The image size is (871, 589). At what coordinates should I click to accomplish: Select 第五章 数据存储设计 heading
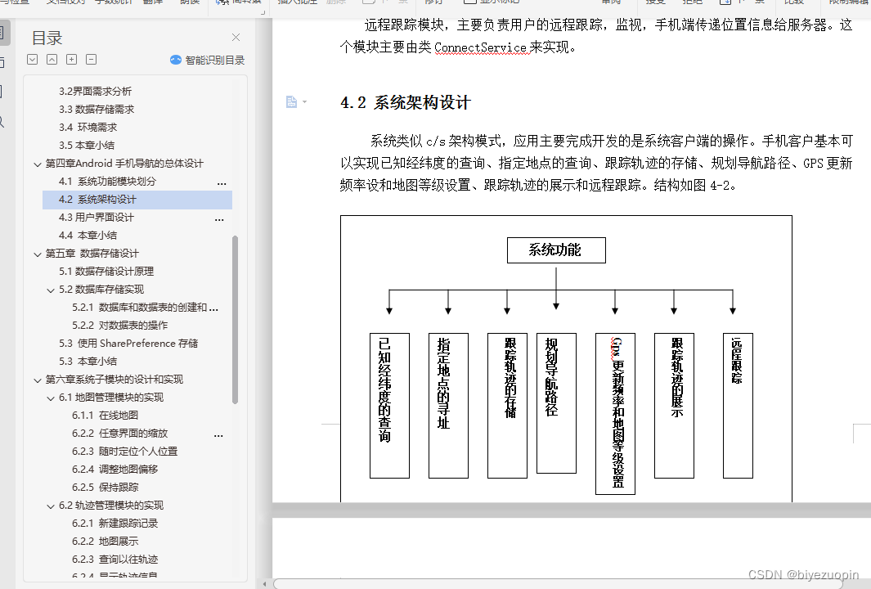92,254
